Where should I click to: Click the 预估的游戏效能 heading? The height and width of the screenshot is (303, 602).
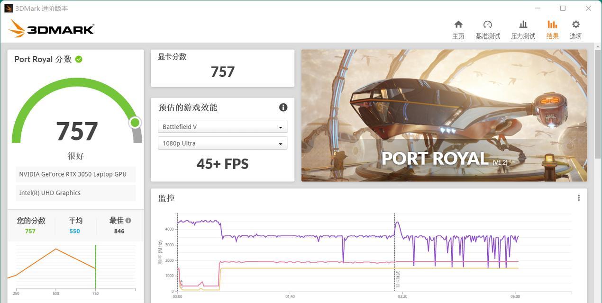point(188,107)
